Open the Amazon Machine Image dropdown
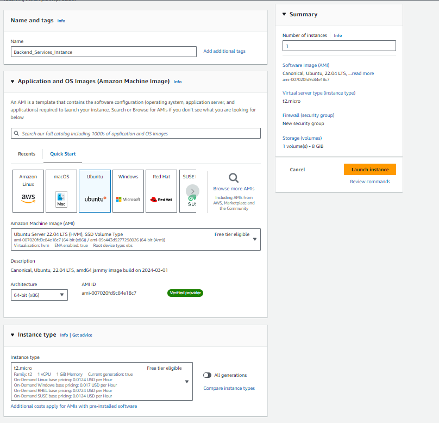The height and width of the screenshot is (423, 439). click(x=136, y=240)
